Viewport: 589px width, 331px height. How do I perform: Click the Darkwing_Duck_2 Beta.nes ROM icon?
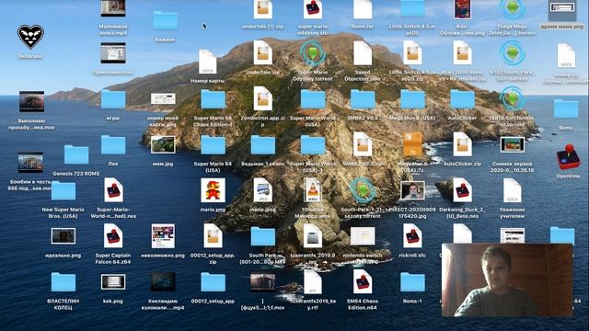462,190
